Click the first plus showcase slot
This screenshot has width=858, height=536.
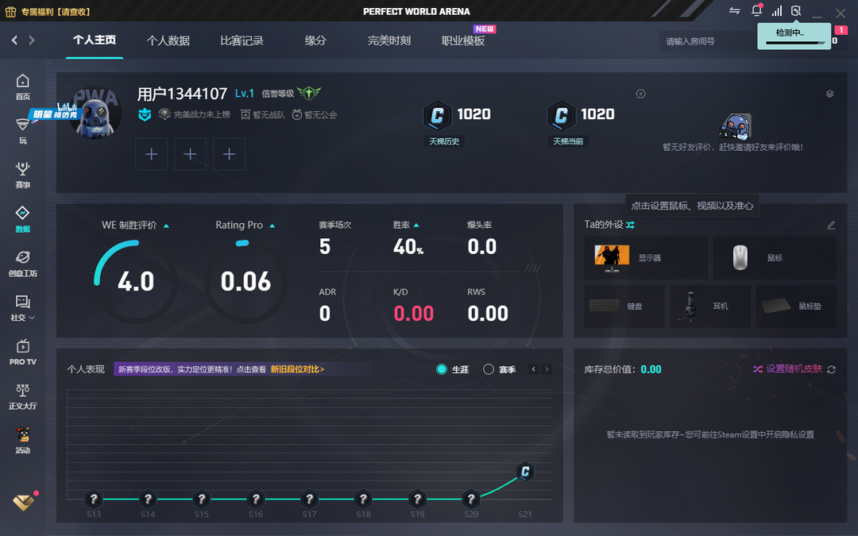coord(152,154)
